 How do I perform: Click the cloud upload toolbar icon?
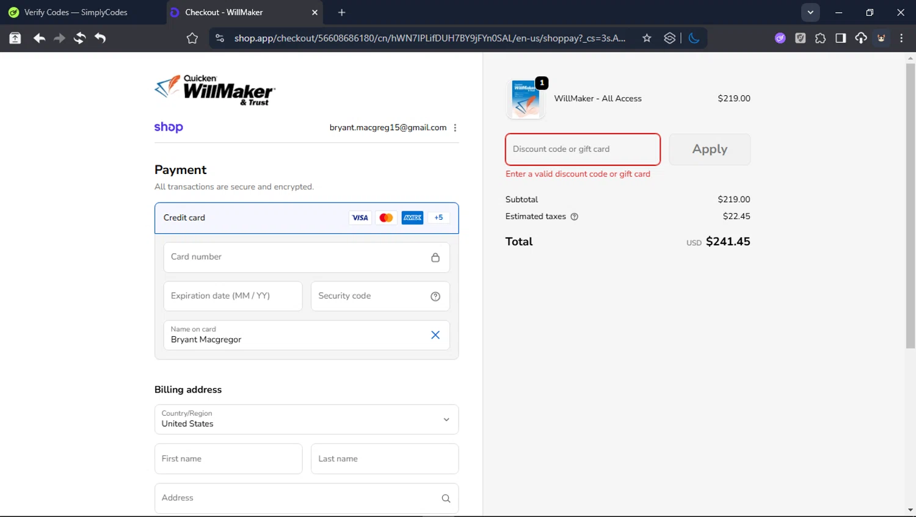point(861,38)
